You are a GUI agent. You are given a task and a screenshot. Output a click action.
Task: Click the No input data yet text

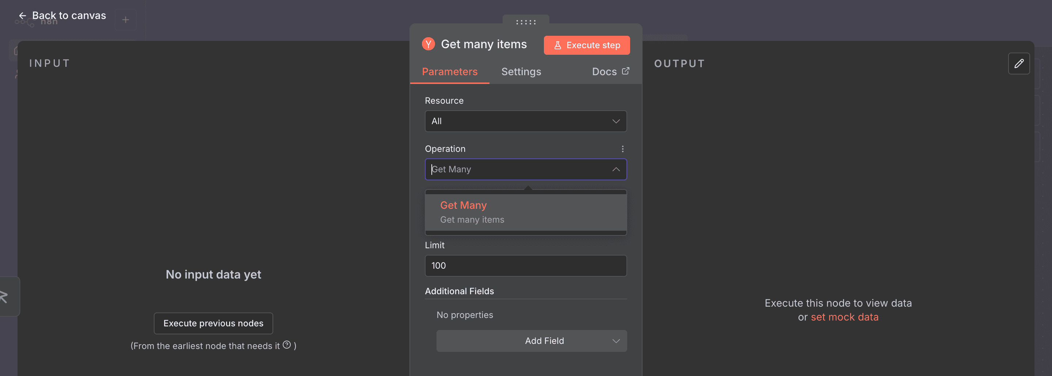[x=213, y=275]
